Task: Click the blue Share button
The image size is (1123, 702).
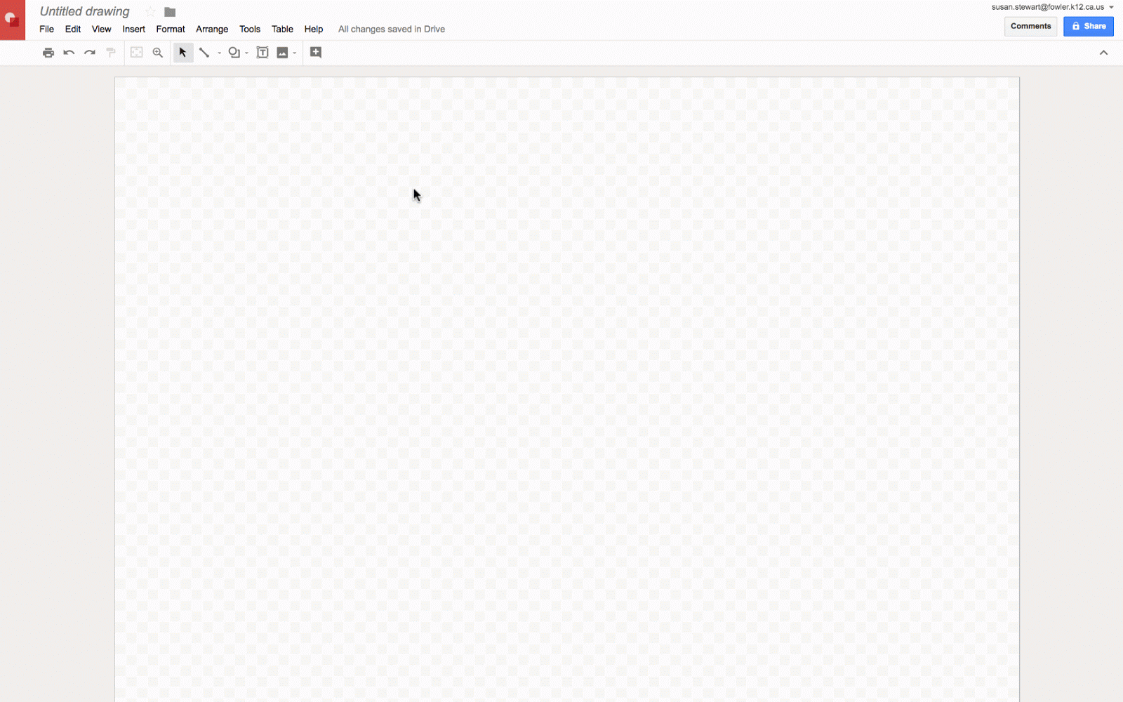Action: click(1089, 26)
